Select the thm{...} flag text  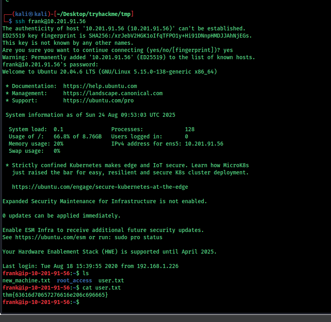pyautogui.click(x=55, y=295)
